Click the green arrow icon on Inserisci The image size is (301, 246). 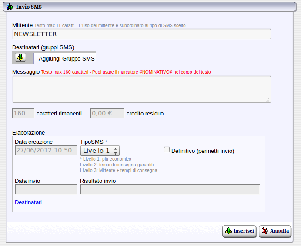(228, 231)
